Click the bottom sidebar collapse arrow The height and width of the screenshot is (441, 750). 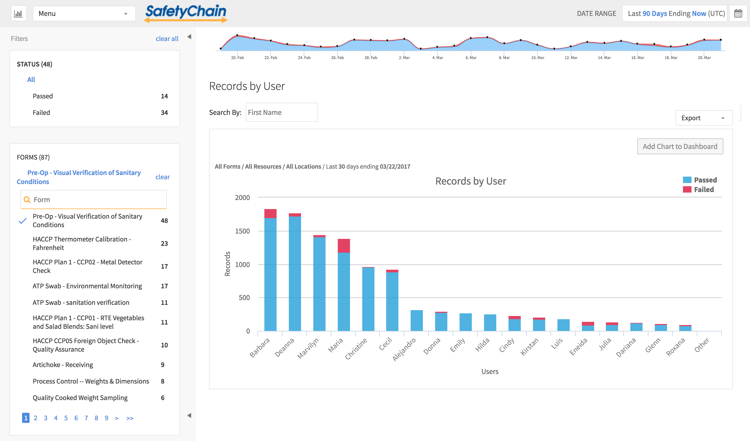[189, 415]
